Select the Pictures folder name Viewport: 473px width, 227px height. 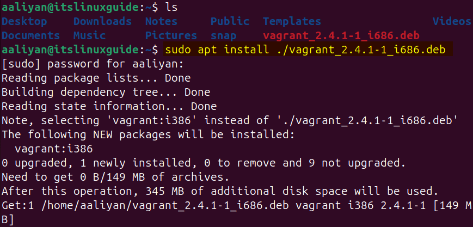pyautogui.click(x=171, y=36)
